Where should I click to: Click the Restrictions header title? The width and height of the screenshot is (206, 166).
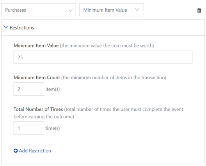coord(22,28)
